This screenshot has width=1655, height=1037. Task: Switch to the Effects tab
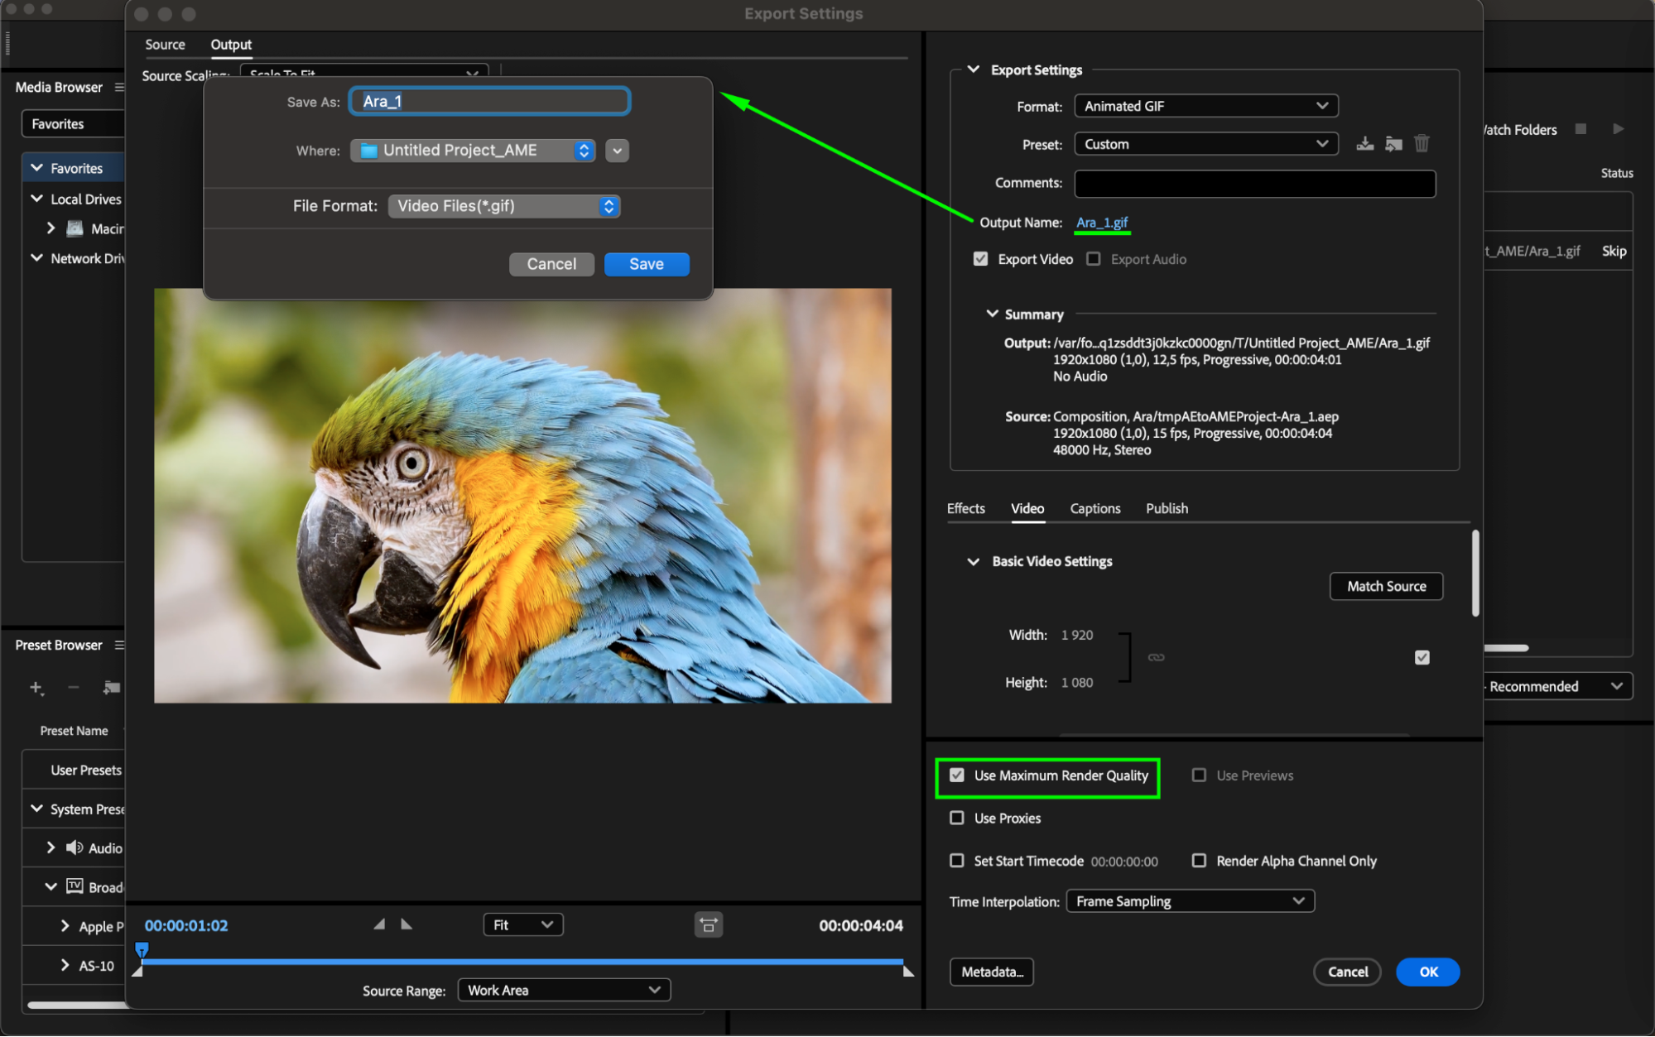point(965,508)
